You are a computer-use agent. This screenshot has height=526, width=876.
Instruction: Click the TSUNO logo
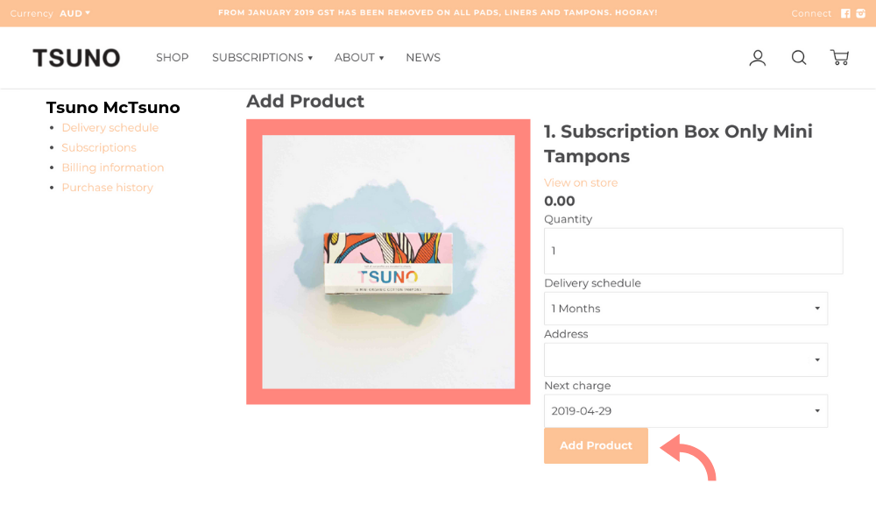click(76, 58)
